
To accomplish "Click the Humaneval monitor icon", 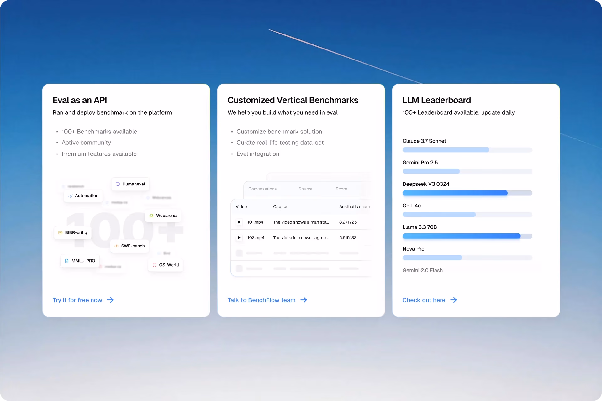I will [118, 184].
